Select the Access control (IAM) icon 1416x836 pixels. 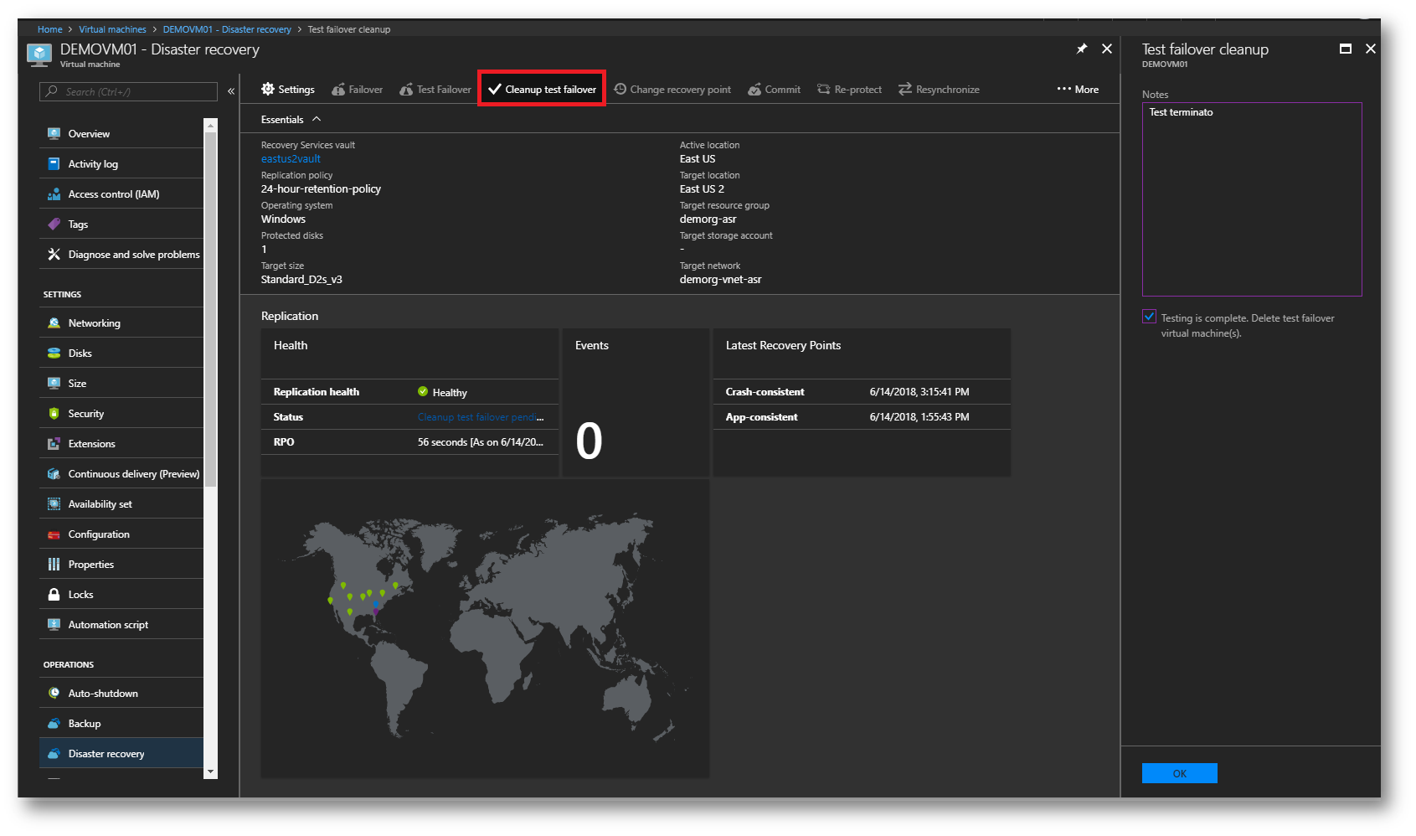point(54,194)
